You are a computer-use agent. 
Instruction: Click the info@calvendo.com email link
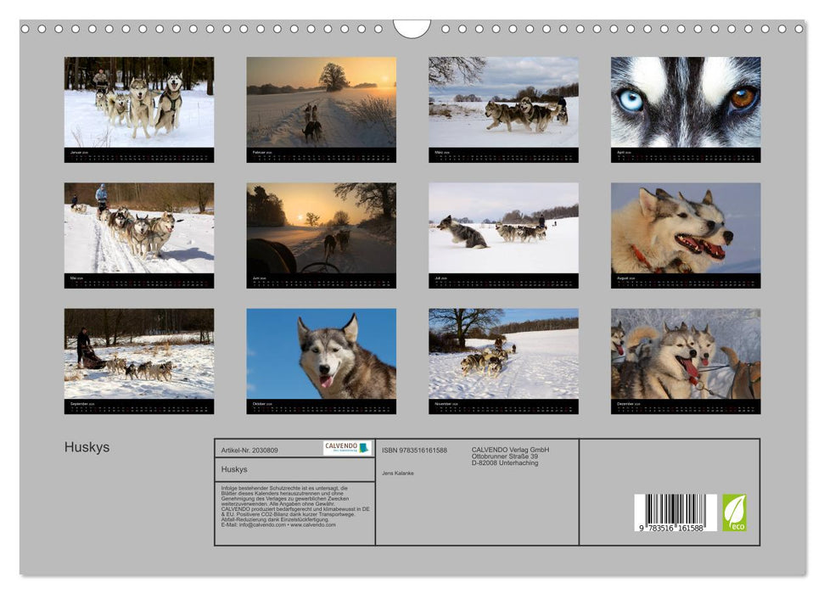coord(260,526)
